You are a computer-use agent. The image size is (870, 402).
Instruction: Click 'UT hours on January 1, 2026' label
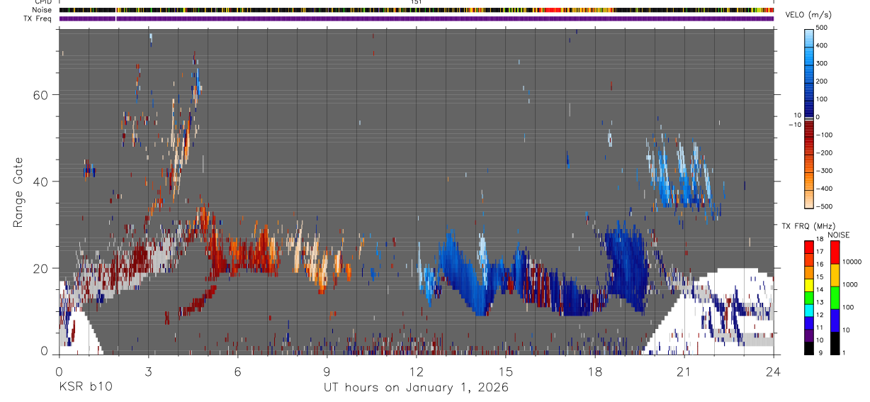click(416, 388)
